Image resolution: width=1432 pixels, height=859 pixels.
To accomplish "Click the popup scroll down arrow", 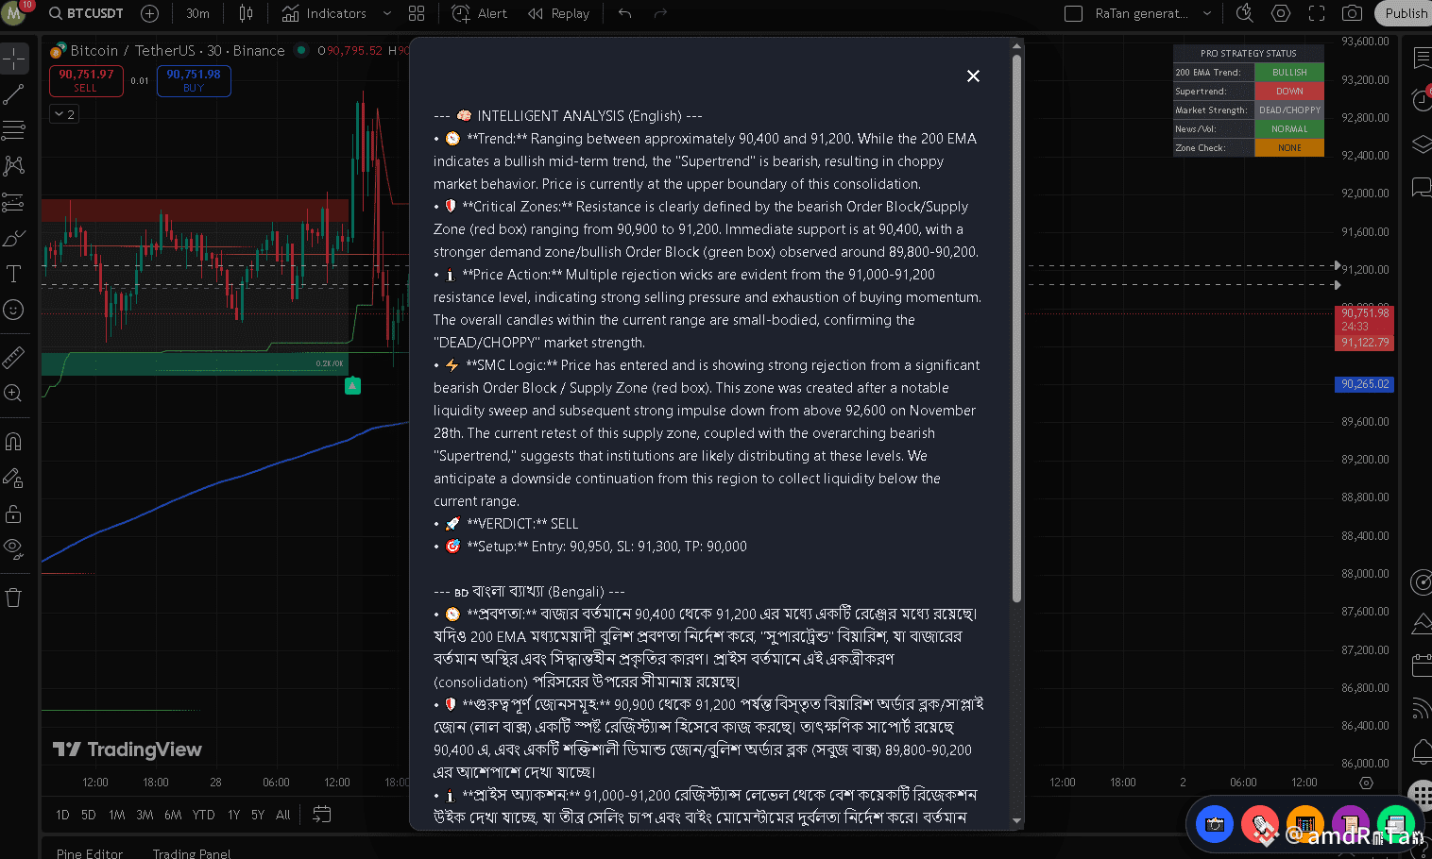I will (1016, 820).
